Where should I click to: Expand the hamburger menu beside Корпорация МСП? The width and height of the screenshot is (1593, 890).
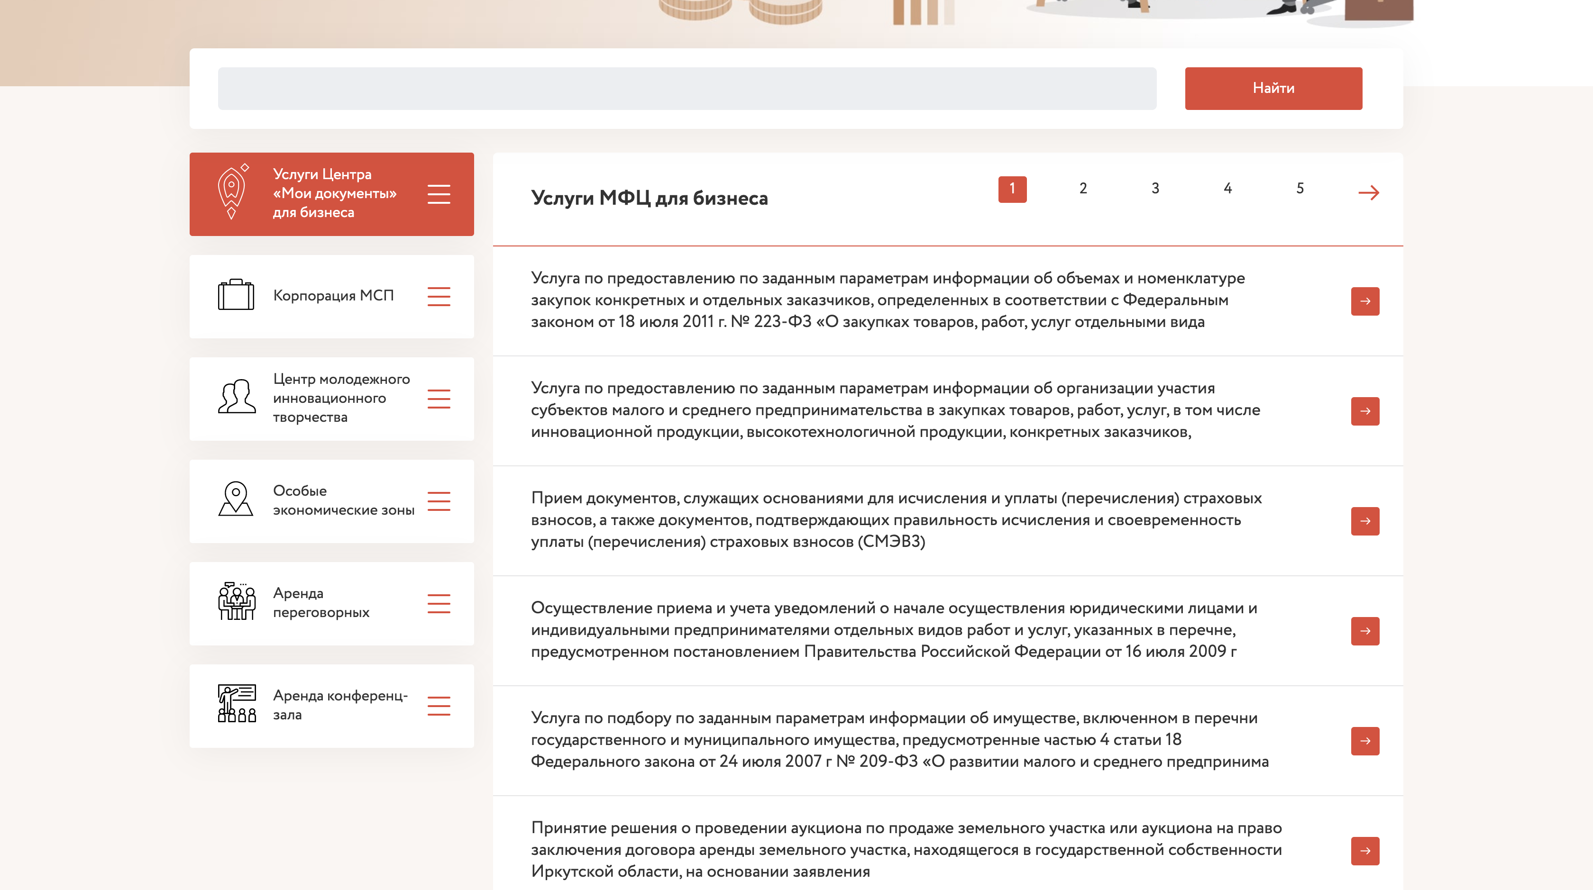click(x=439, y=297)
